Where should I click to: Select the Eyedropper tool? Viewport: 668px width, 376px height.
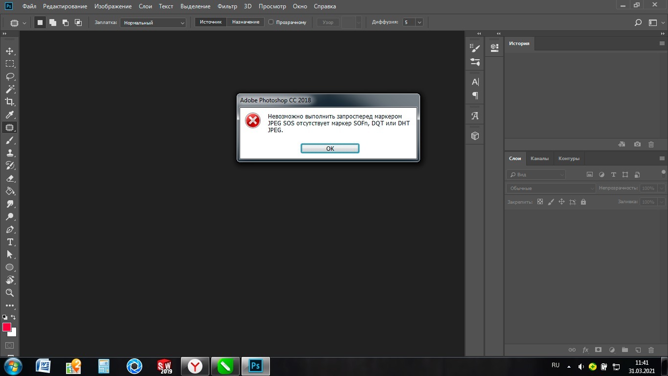10,115
